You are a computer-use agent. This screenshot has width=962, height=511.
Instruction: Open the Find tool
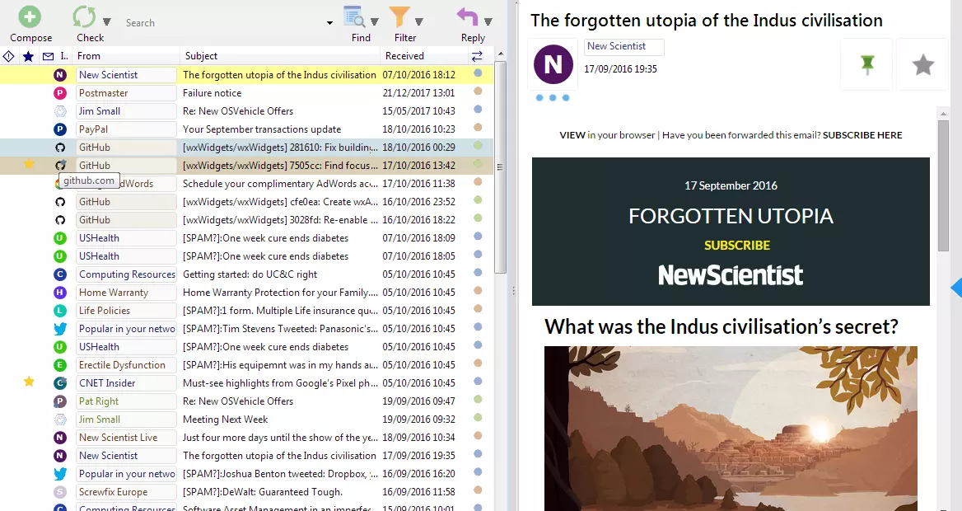[x=355, y=17]
